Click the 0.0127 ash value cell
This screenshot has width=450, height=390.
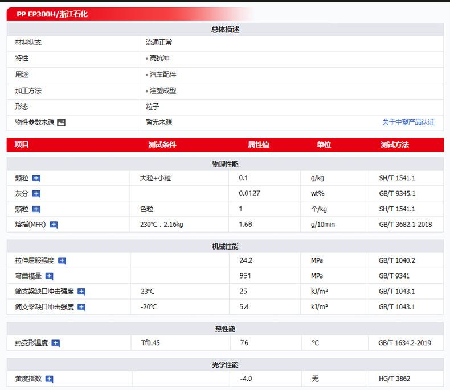point(249,193)
